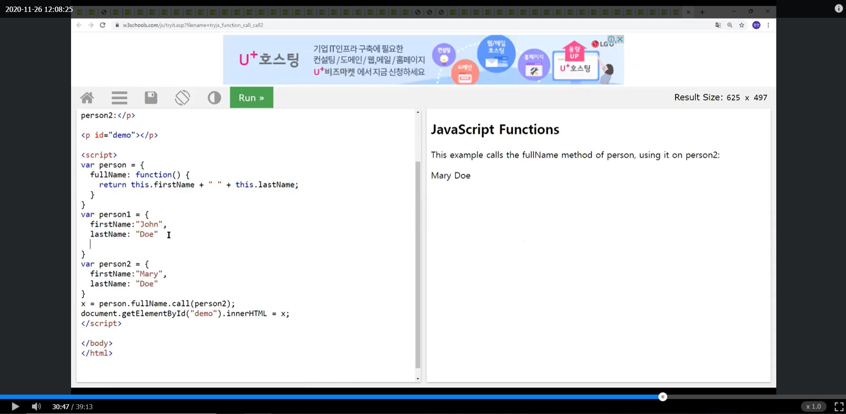Click the page translate icon

(x=718, y=25)
